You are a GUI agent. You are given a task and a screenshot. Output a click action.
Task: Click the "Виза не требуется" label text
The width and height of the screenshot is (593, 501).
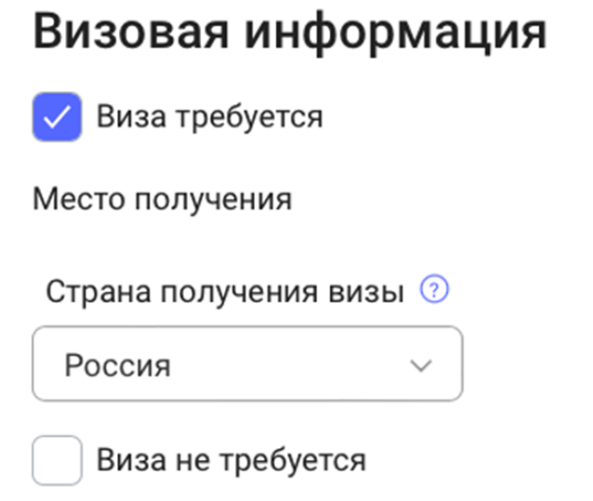coord(231,460)
